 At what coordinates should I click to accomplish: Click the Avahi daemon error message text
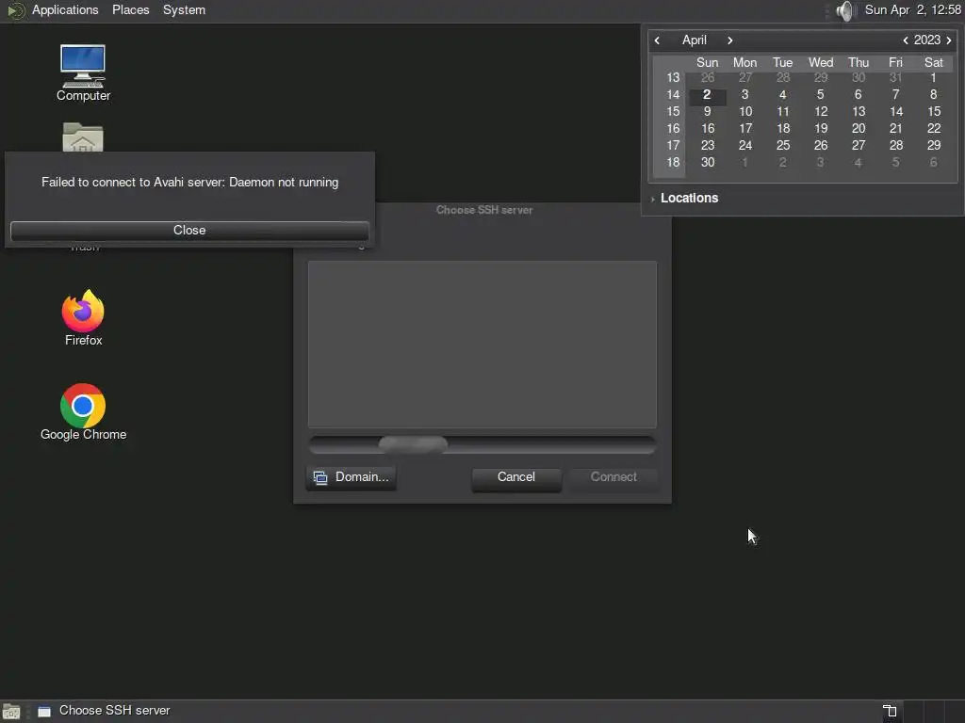tap(189, 183)
